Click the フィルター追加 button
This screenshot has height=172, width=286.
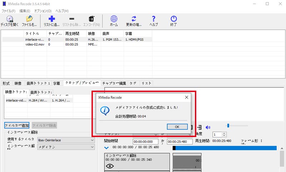click(x=16, y=125)
